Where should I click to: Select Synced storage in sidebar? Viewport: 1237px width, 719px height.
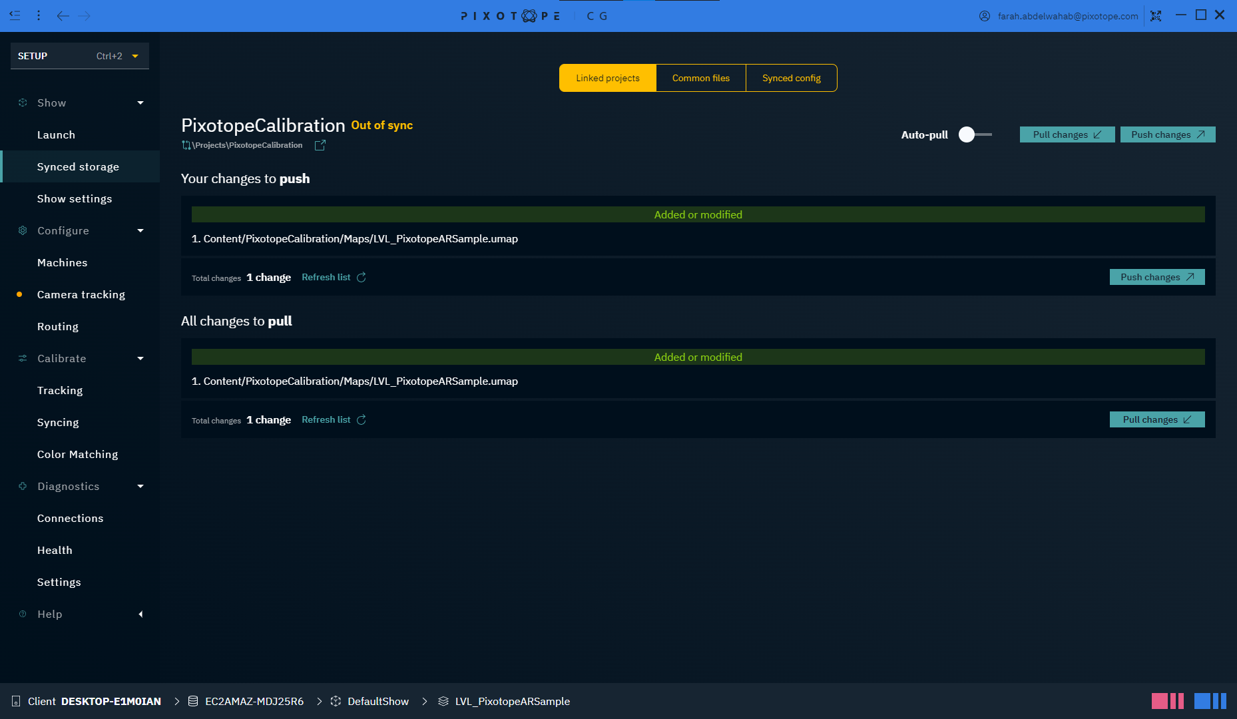click(80, 166)
